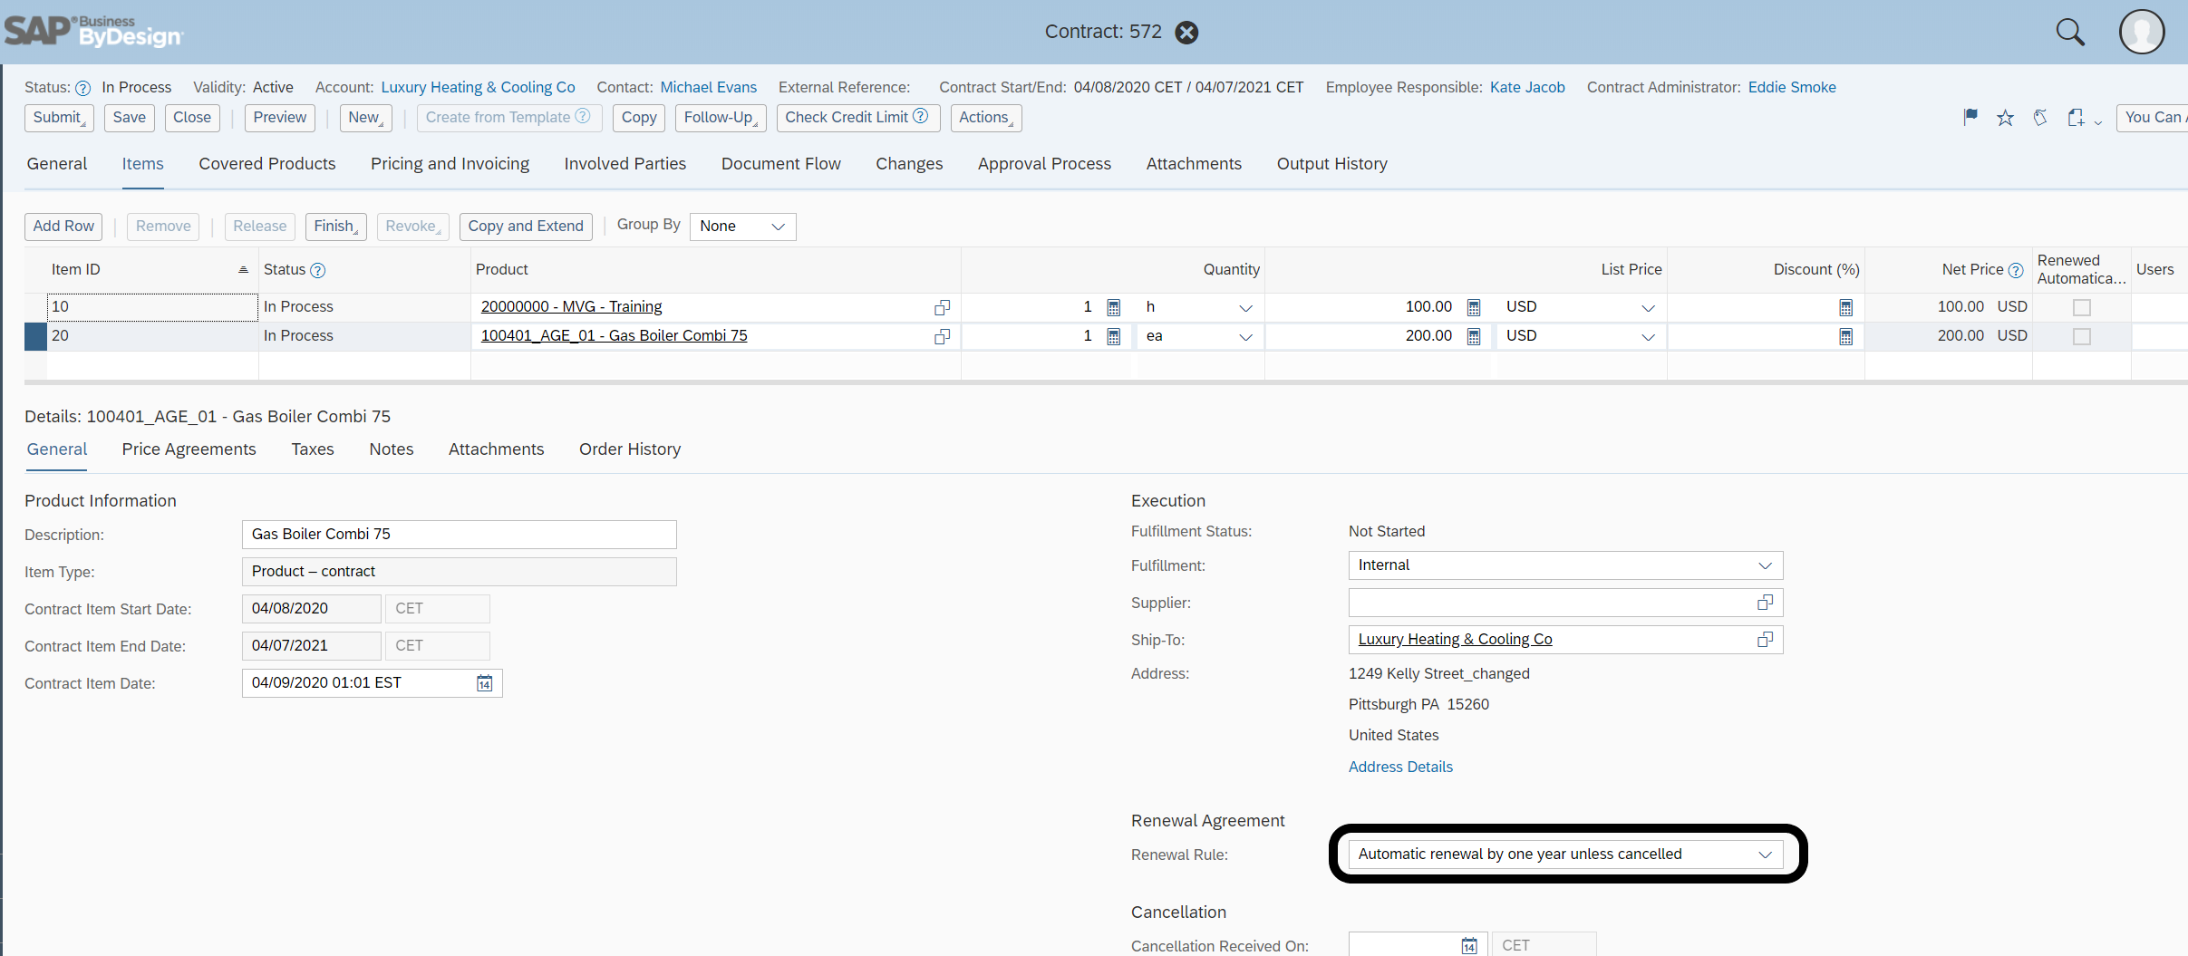2188x956 pixels.
Task: Open quantity calculator for item 10
Action: click(1114, 308)
